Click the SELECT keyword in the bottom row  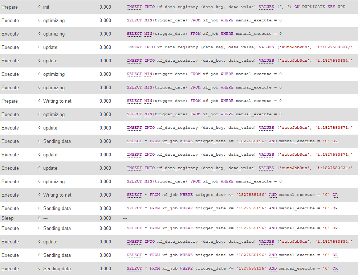click(x=134, y=268)
